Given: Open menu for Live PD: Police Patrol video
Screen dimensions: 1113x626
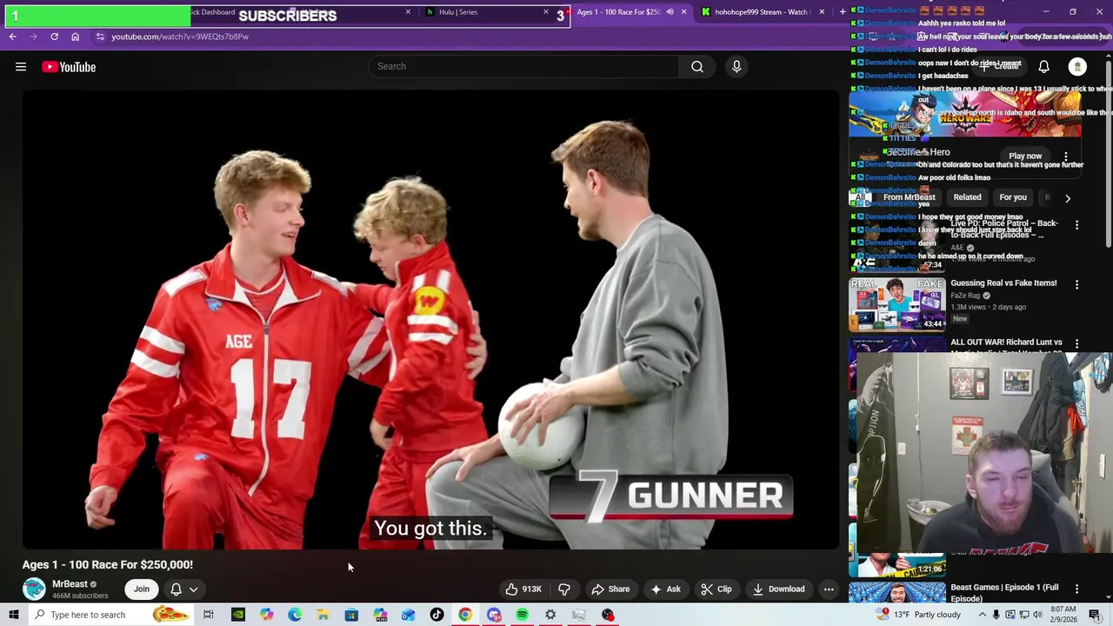Looking at the screenshot, I should [1076, 225].
